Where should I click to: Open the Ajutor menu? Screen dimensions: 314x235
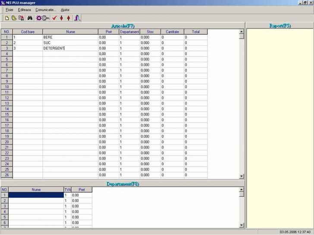[x=65, y=9]
